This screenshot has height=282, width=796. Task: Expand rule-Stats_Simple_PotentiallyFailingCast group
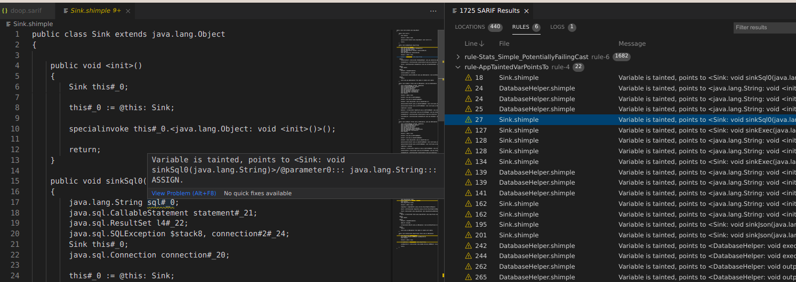click(x=458, y=57)
